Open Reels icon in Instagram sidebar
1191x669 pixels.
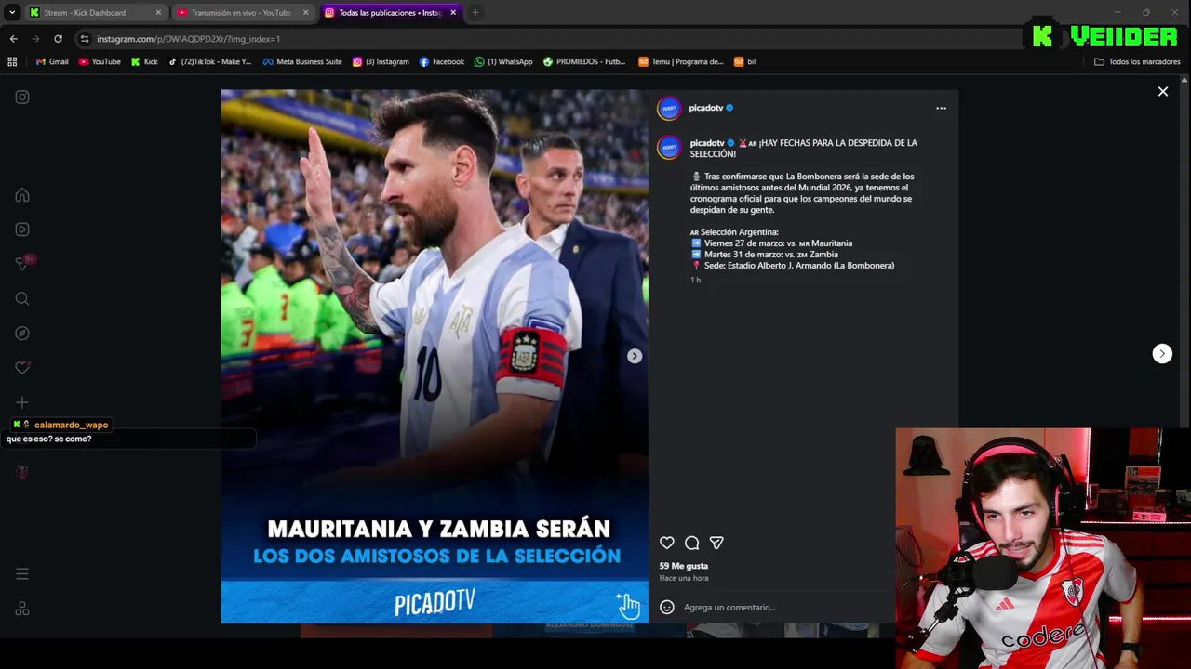pos(22,230)
